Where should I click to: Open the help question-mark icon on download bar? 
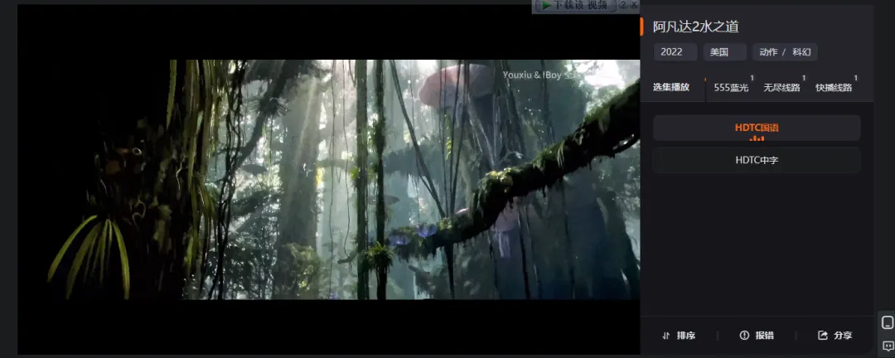[x=623, y=5]
